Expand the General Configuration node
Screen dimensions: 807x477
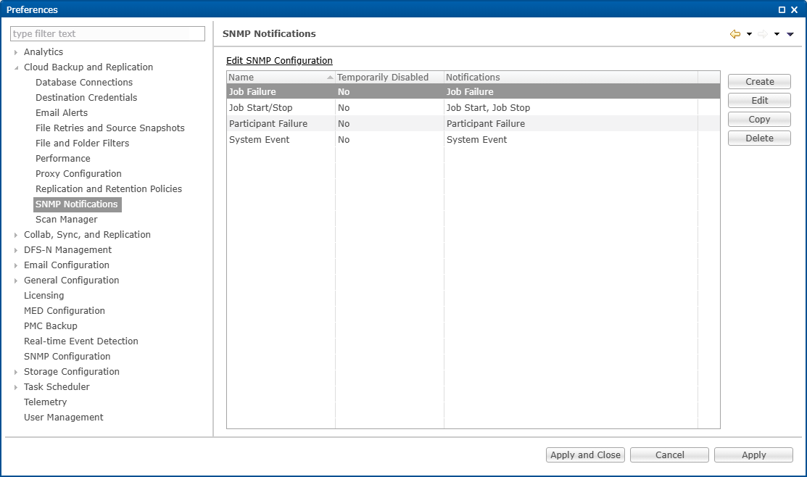[x=16, y=281]
